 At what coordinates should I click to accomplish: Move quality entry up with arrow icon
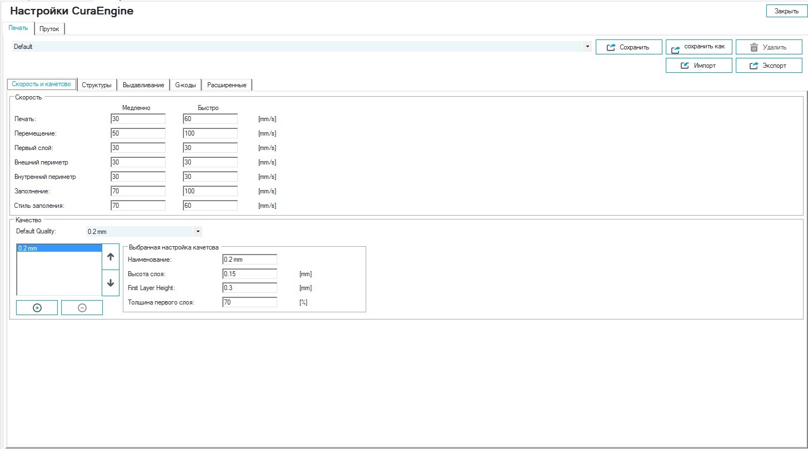point(111,257)
